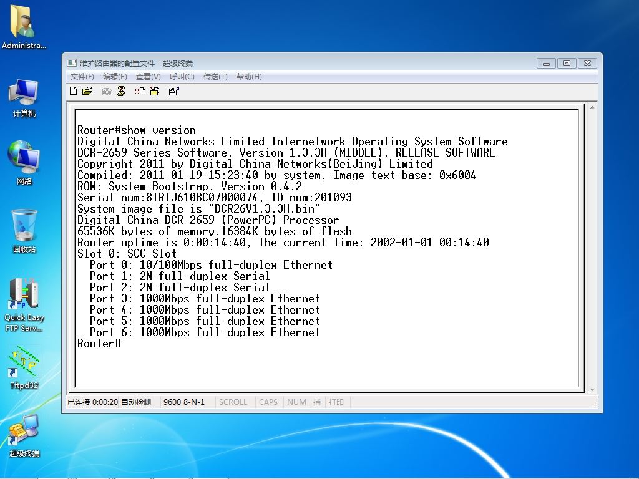This screenshot has height=479, width=639.
Task: Open the 传送(T) menu
Action: 215,77
